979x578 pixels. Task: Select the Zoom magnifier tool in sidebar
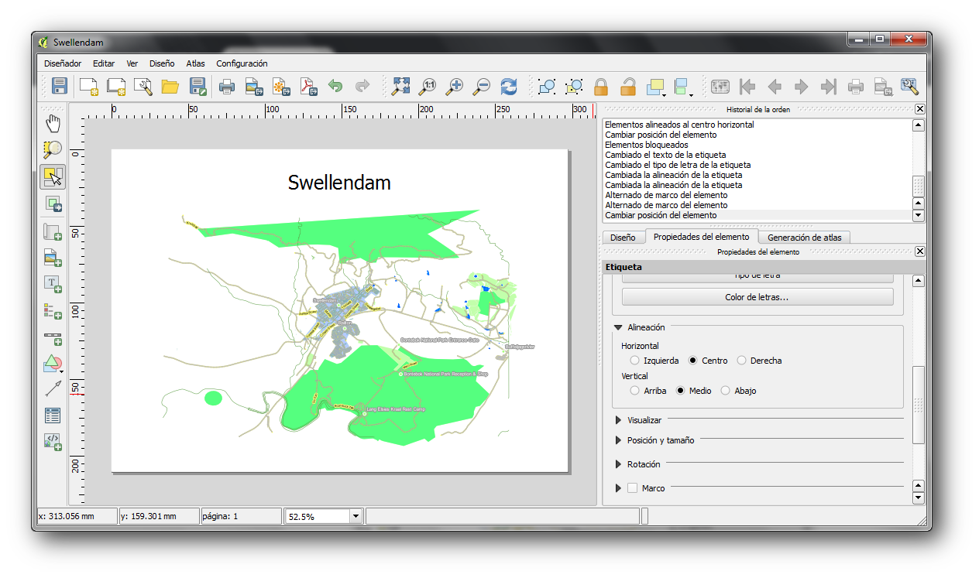coord(53,150)
